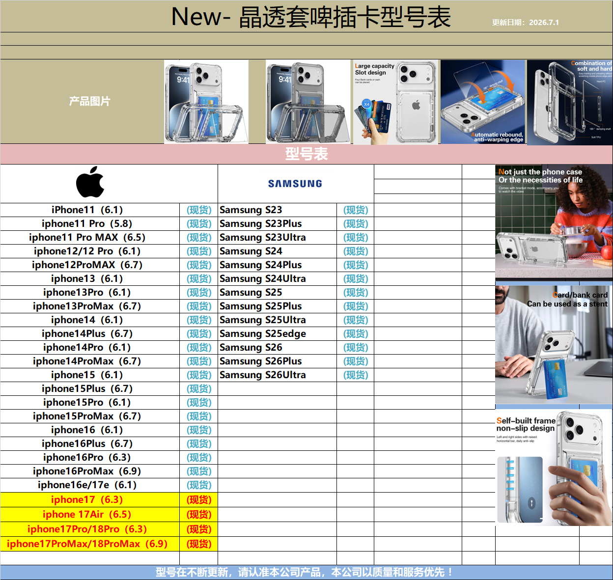Image resolution: width=613 pixels, height=580 pixels.
Task: Select the Samsung S25 cell
Action: click(x=277, y=293)
